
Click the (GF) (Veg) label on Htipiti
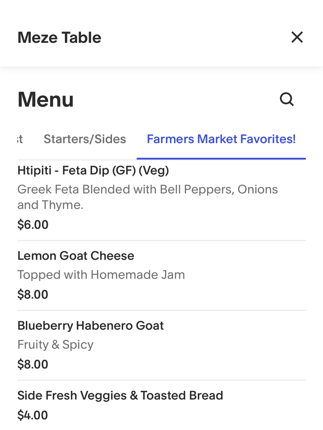(140, 170)
